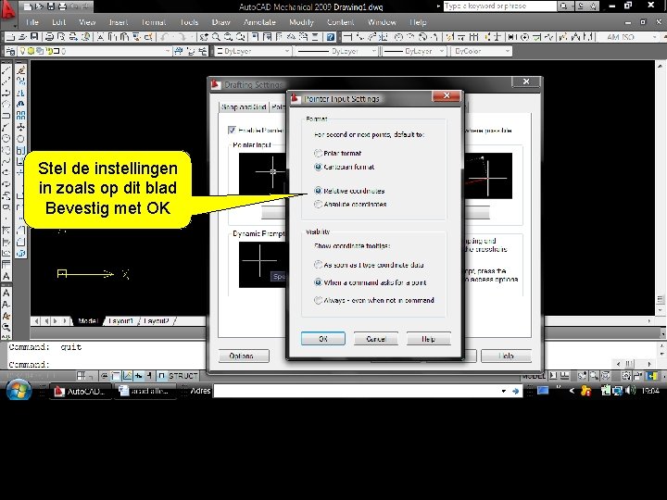Click the Move tool in modify toolbar
Image resolution: width=667 pixels, height=500 pixels.
point(20,127)
